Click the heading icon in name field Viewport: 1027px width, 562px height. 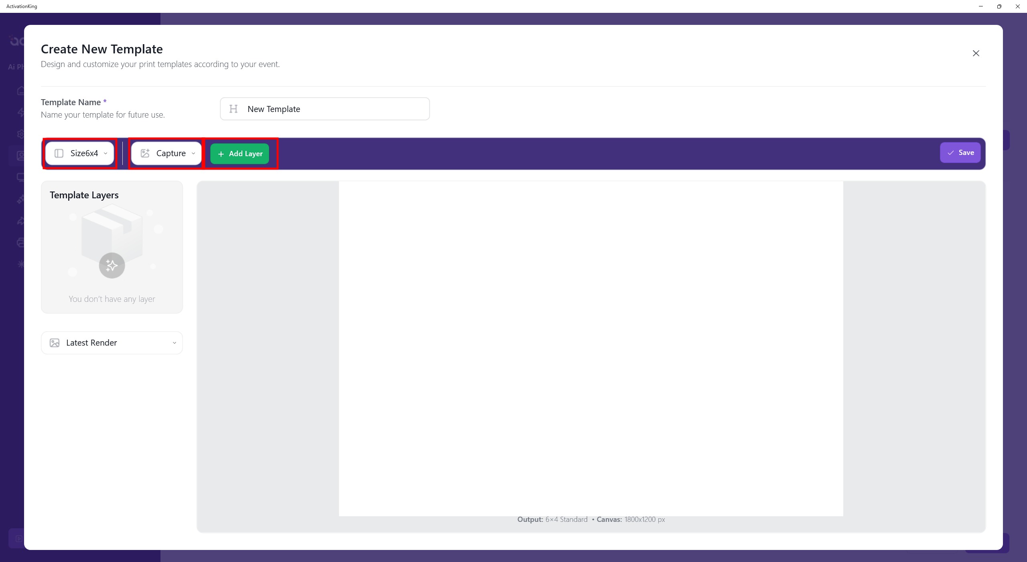tap(233, 109)
